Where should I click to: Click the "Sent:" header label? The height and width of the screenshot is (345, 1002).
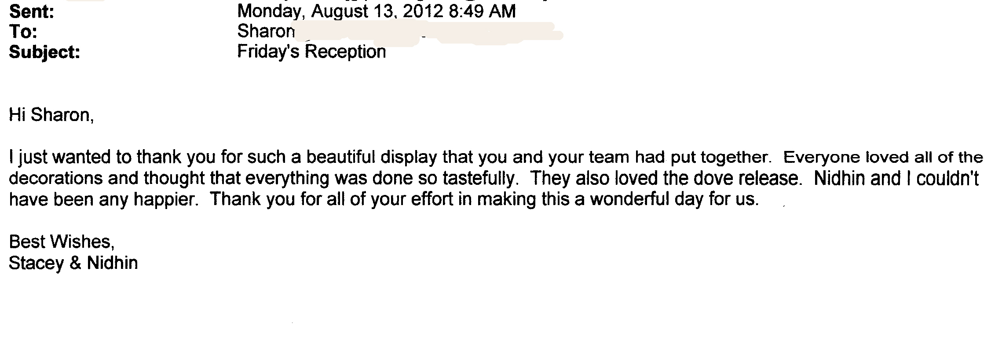31,12
